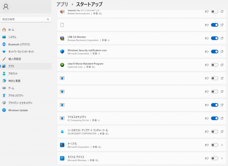Click the USB 3.0 Monitor app icon
This screenshot has height=166, width=228.
(62, 38)
